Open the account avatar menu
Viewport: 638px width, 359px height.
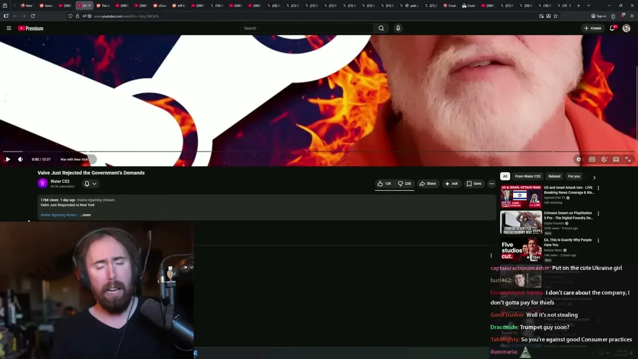[x=627, y=28]
